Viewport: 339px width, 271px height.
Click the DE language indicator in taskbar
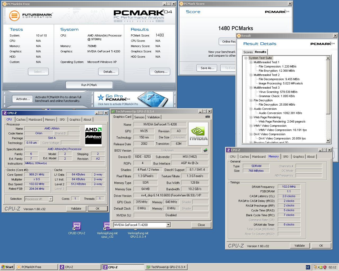[x=308, y=267]
